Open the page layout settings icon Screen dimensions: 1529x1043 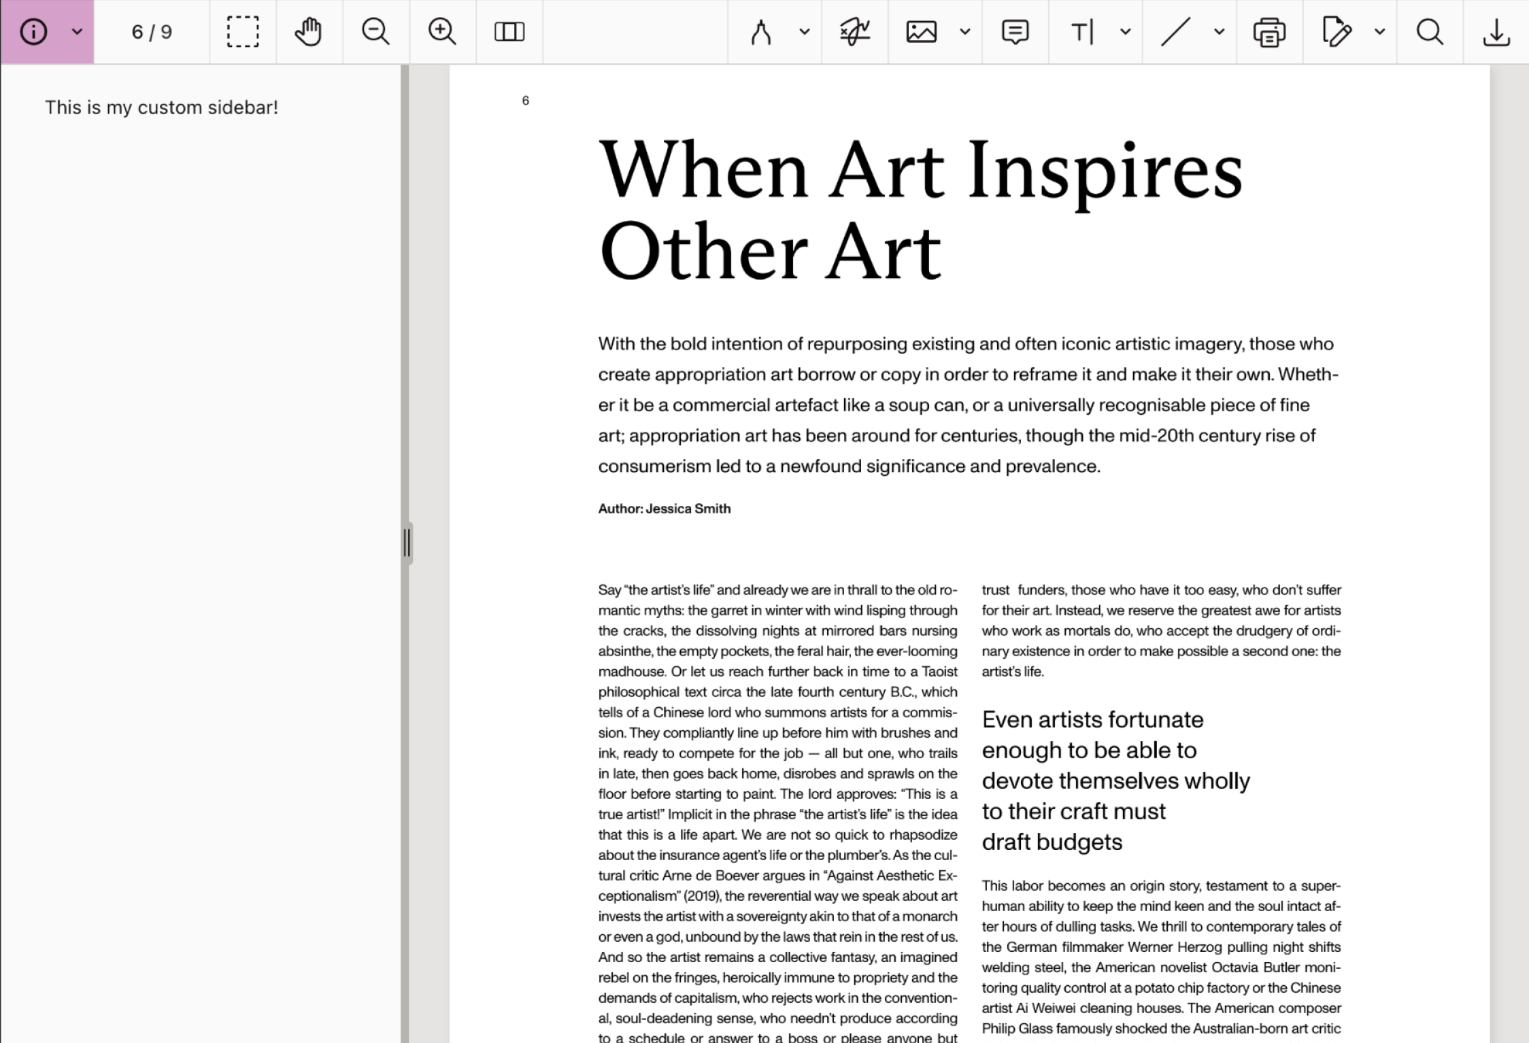click(x=509, y=32)
